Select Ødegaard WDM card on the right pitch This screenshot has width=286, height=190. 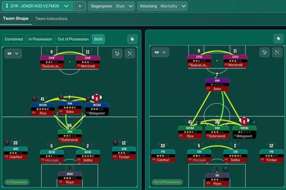[244, 132]
